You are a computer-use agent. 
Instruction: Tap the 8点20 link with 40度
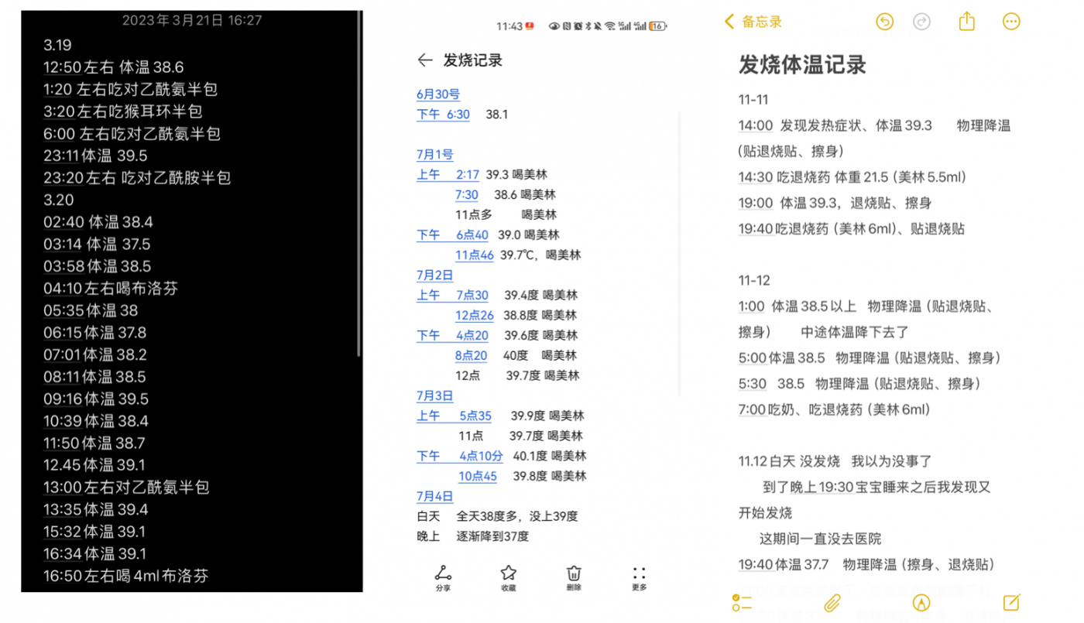pyautogui.click(x=472, y=356)
